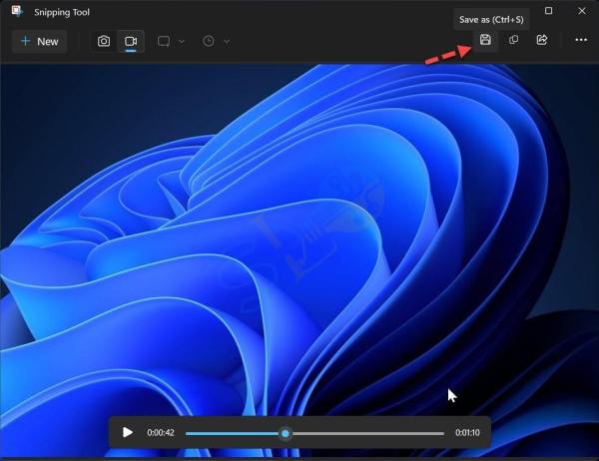Viewport: 599px width, 461px height.
Task: Expand the delay timer dropdown chevron
Action: coord(227,41)
